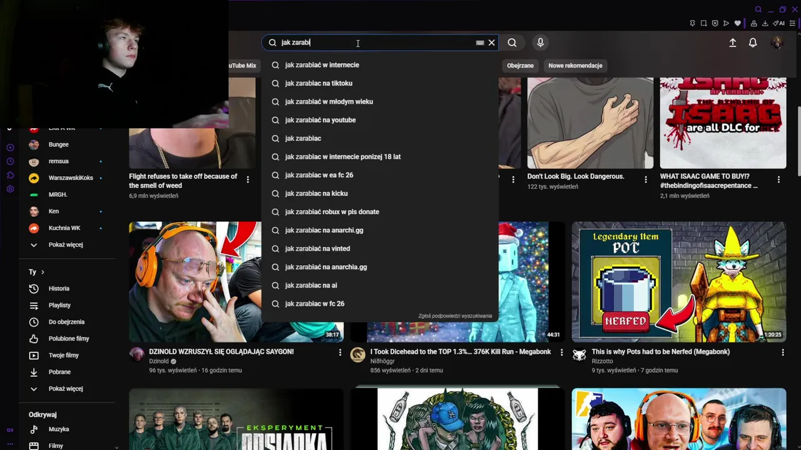The image size is (801, 450).
Task: Click the browser pin icon in toolbar
Action: tap(692, 23)
